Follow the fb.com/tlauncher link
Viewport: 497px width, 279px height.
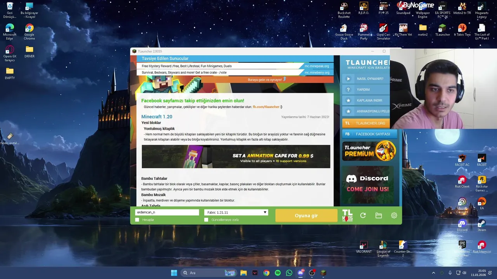pos(266,107)
